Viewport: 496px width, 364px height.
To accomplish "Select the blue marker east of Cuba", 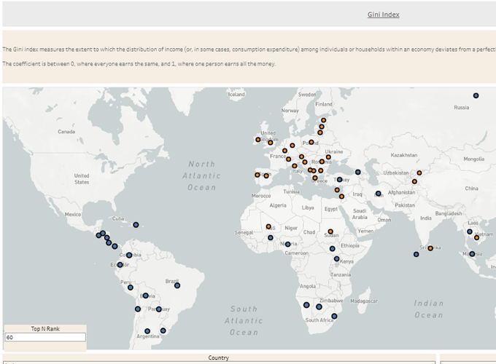I will (x=136, y=224).
